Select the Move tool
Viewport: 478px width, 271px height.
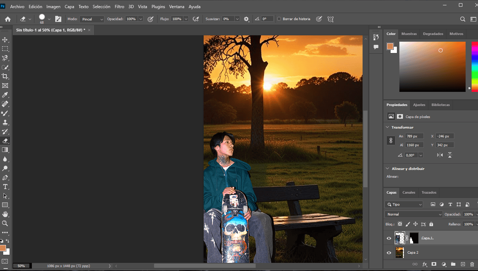(x=5, y=40)
